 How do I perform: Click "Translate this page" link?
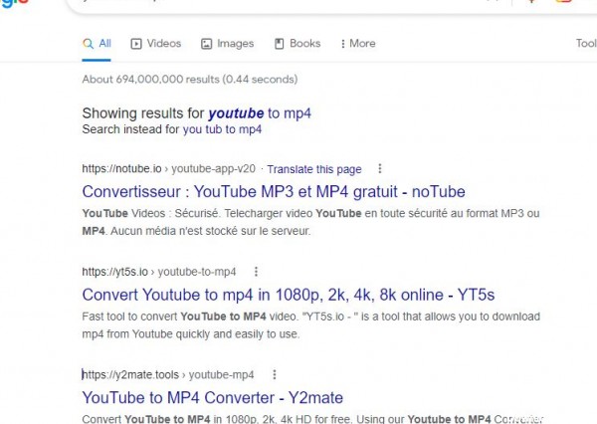tap(314, 169)
